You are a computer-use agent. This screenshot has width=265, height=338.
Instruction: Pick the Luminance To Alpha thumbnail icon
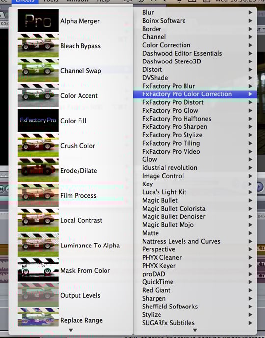point(38,245)
